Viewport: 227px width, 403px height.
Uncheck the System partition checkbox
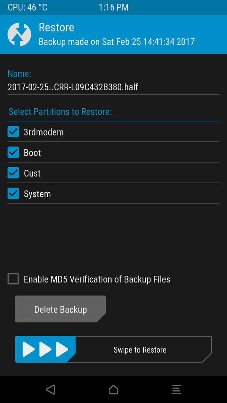click(13, 193)
